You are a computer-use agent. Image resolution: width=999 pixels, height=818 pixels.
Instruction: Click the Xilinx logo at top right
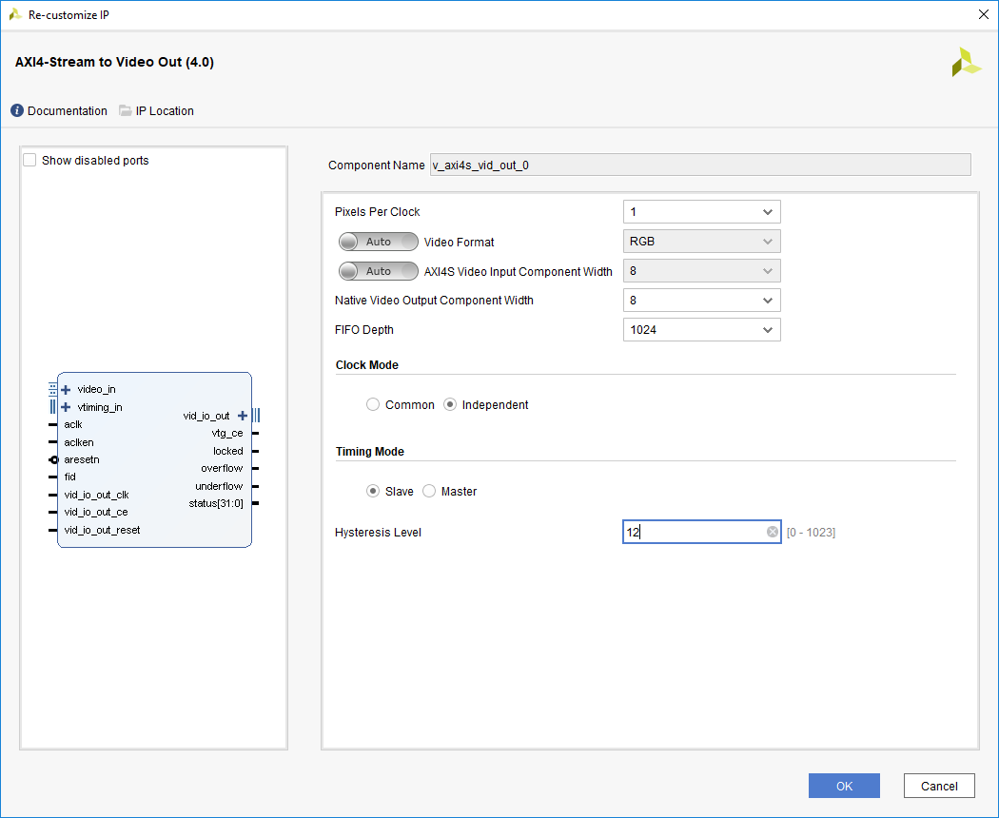point(966,63)
